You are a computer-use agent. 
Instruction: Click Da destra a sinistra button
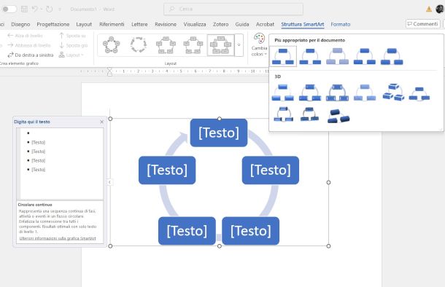coord(31,55)
